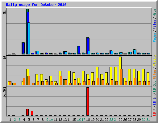Click green day label '24' on the x-axis
Screen dimensions: 158x123
point(116,120)
